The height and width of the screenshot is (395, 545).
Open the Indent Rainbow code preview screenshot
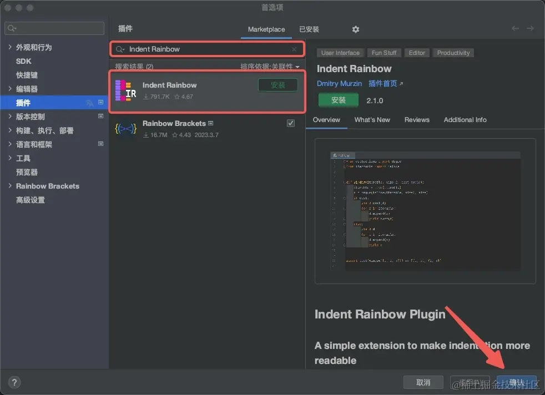pyautogui.click(x=425, y=211)
